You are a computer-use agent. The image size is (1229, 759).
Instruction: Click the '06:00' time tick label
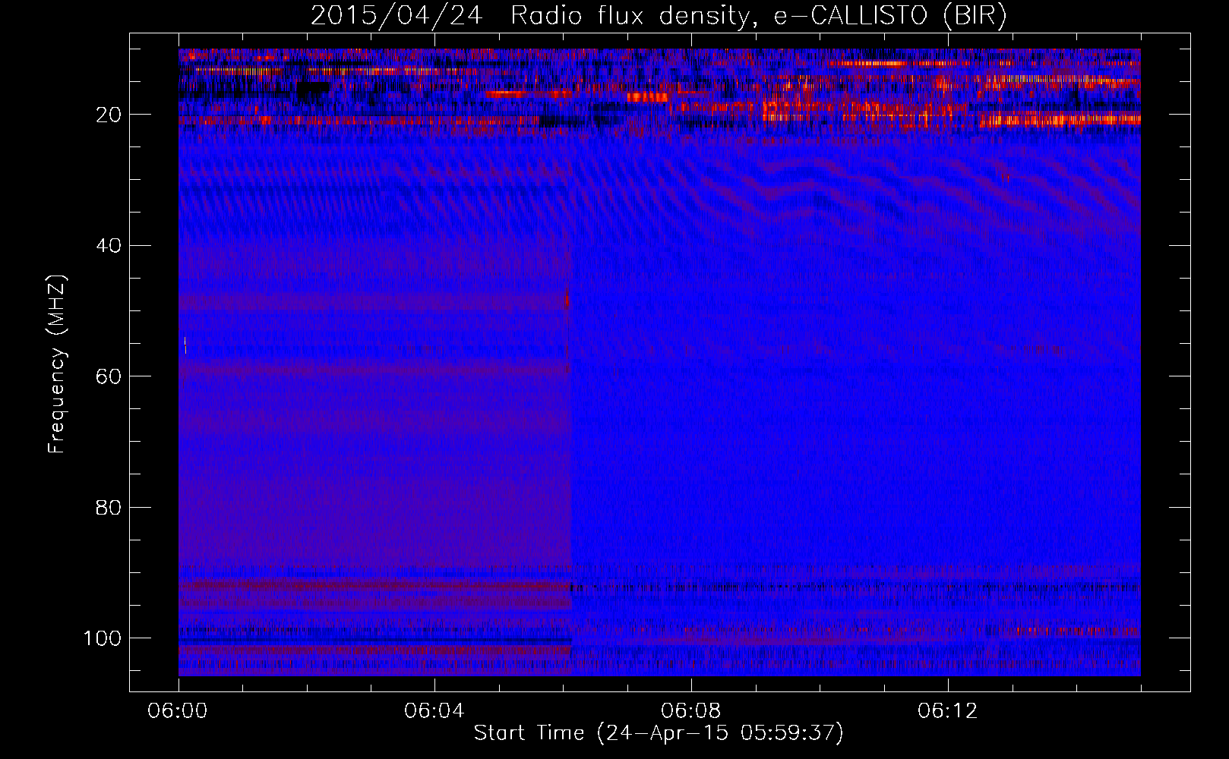[178, 711]
